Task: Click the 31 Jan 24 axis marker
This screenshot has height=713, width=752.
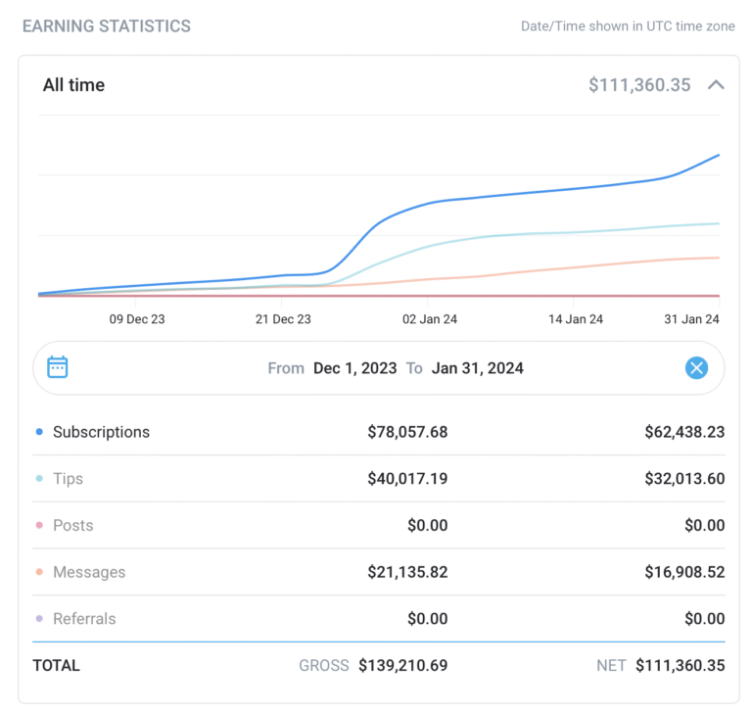Action: point(691,319)
